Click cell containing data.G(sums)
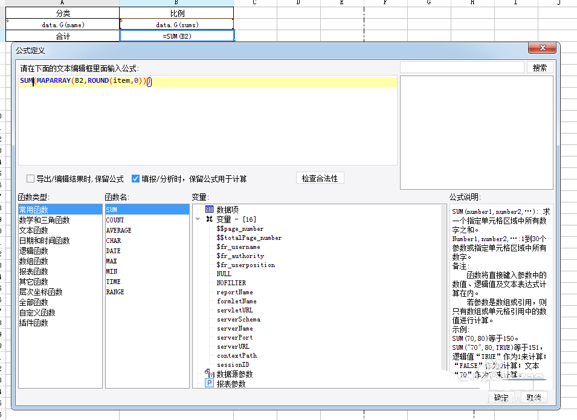The width and height of the screenshot is (577, 420). tap(176, 25)
